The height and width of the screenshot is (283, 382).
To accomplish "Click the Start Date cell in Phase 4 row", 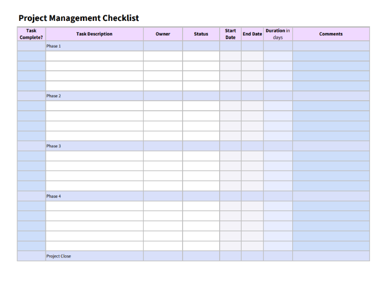I will 231,196.
